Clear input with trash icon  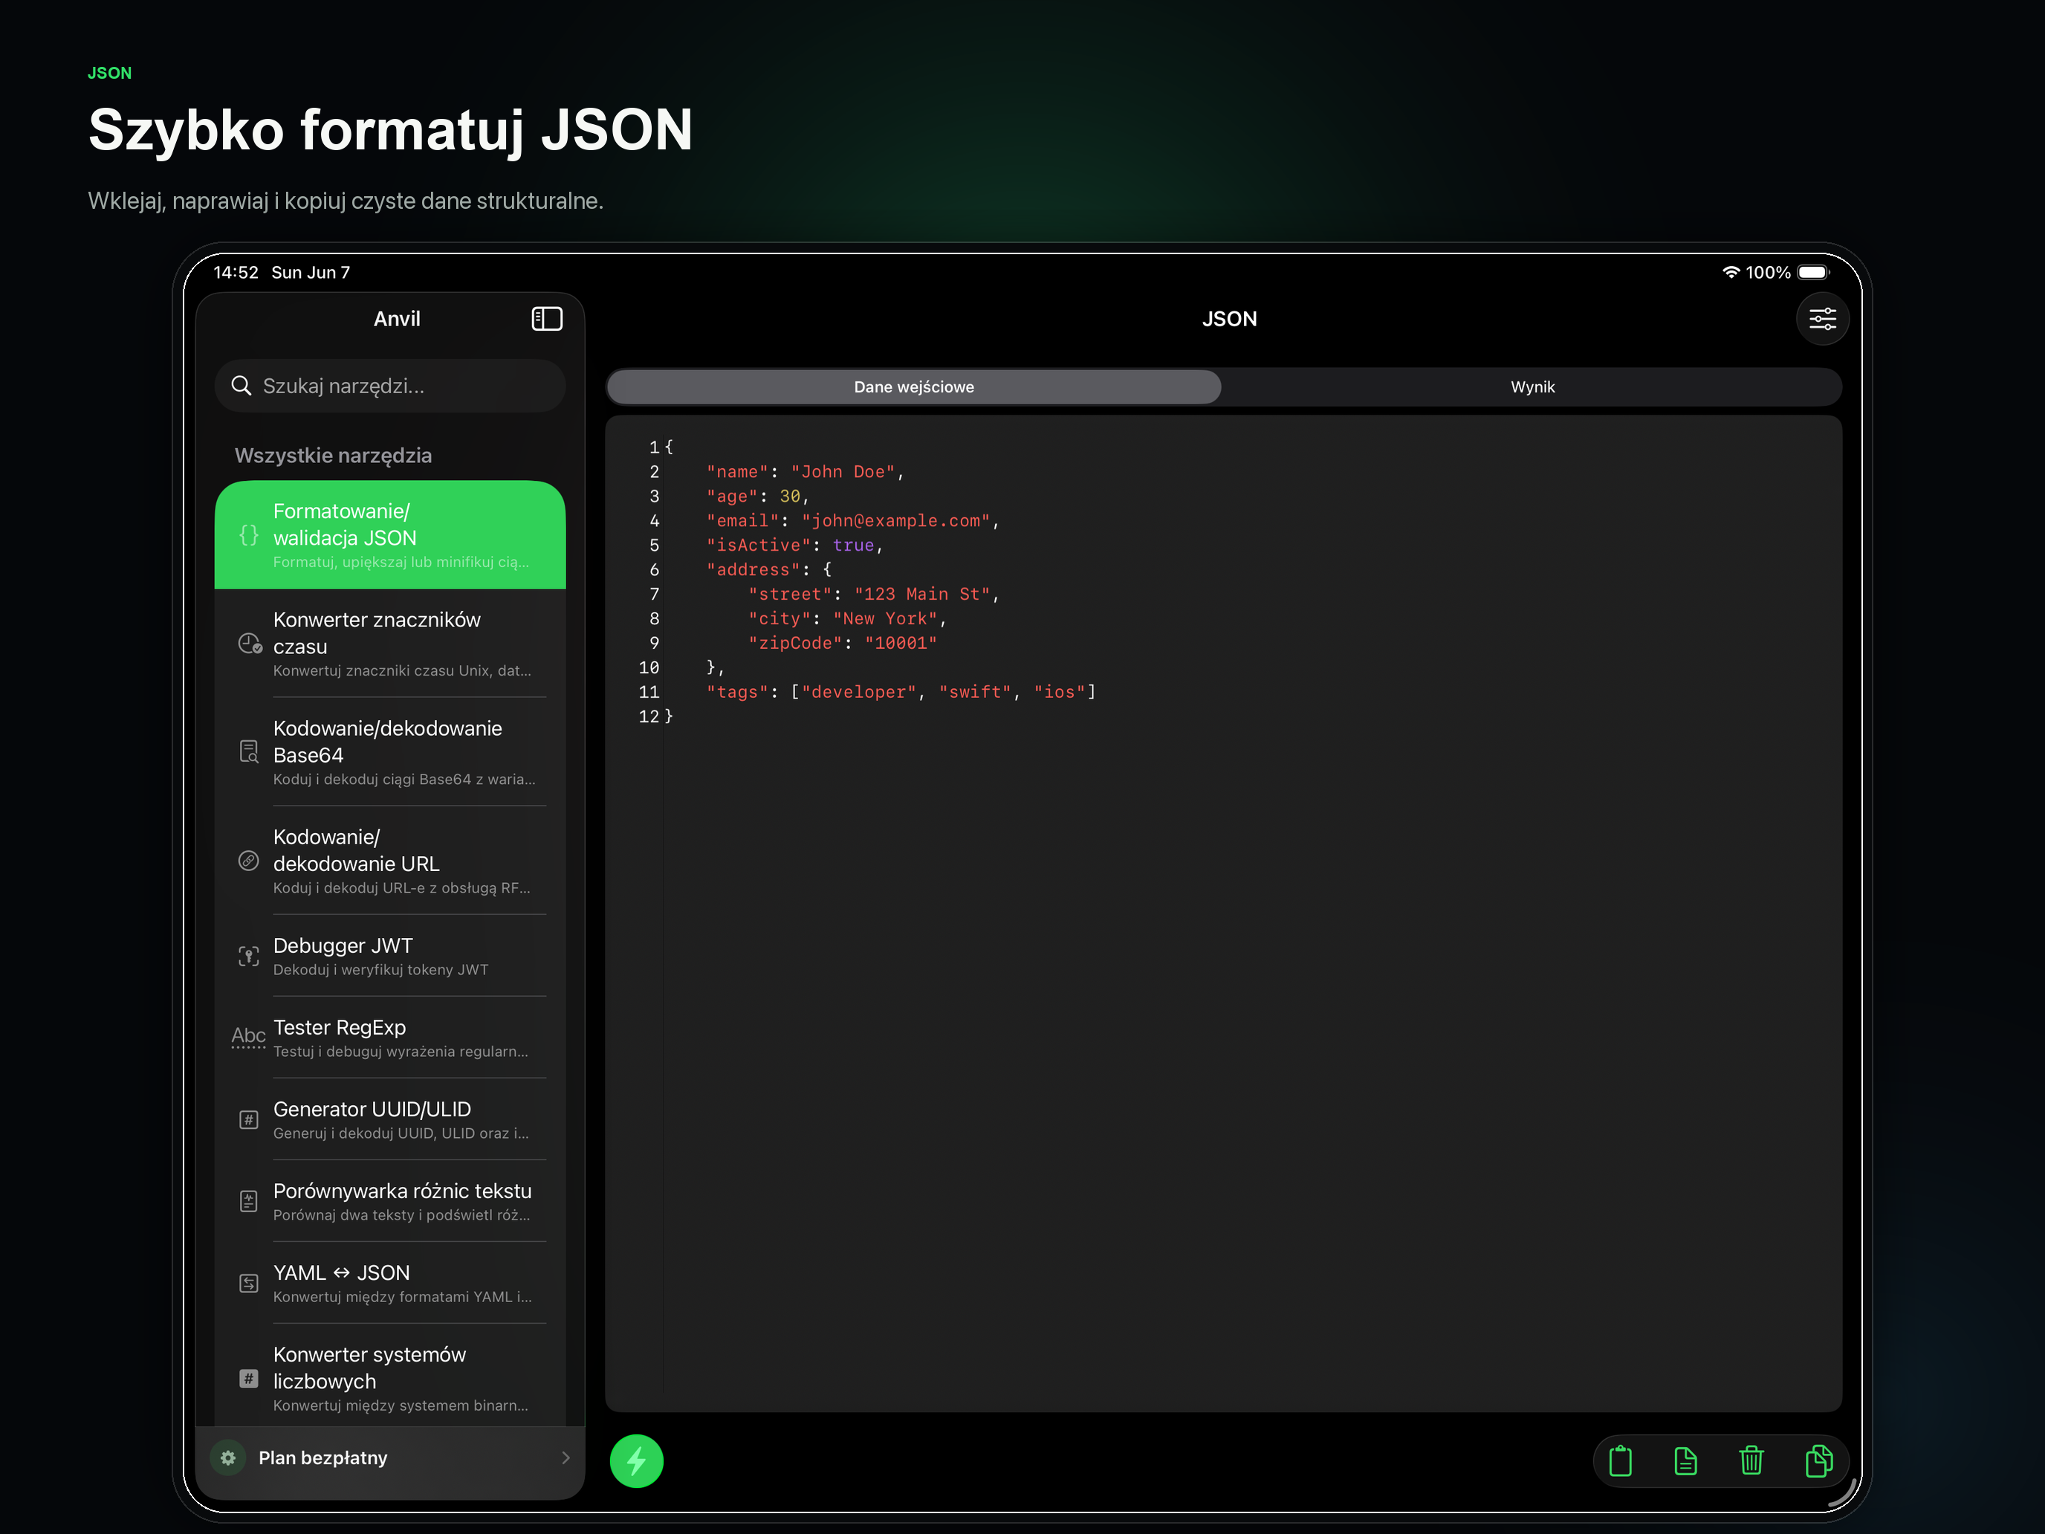pyautogui.click(x=1751, y=1460)
